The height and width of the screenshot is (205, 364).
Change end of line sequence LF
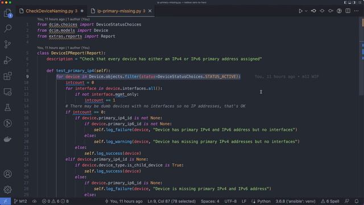click(x=244, y=201)
